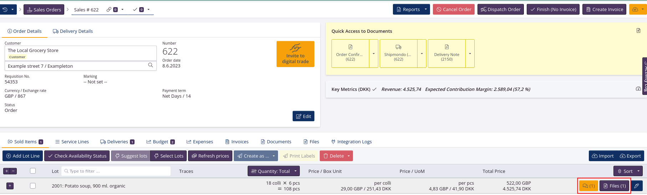This screenshot has height=195, width=647.
Task: Expand the Potato soup row with plus
Action: [10, 186]
